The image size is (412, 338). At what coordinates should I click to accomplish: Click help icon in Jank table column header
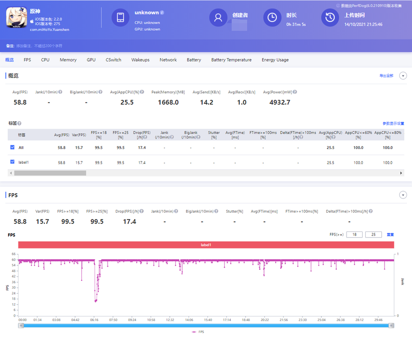(172, 137)
